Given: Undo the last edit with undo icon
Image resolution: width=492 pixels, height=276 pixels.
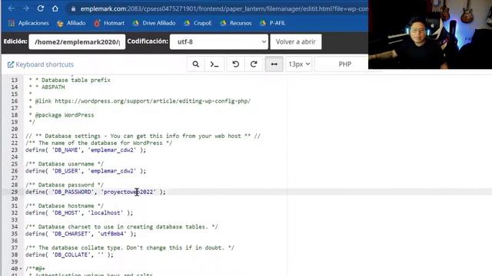Looking at the screenshot, I should (x=236, y=64).
